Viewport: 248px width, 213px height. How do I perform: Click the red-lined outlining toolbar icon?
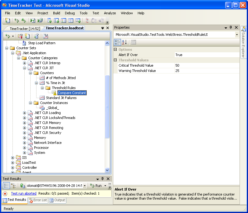coord(87,21)
